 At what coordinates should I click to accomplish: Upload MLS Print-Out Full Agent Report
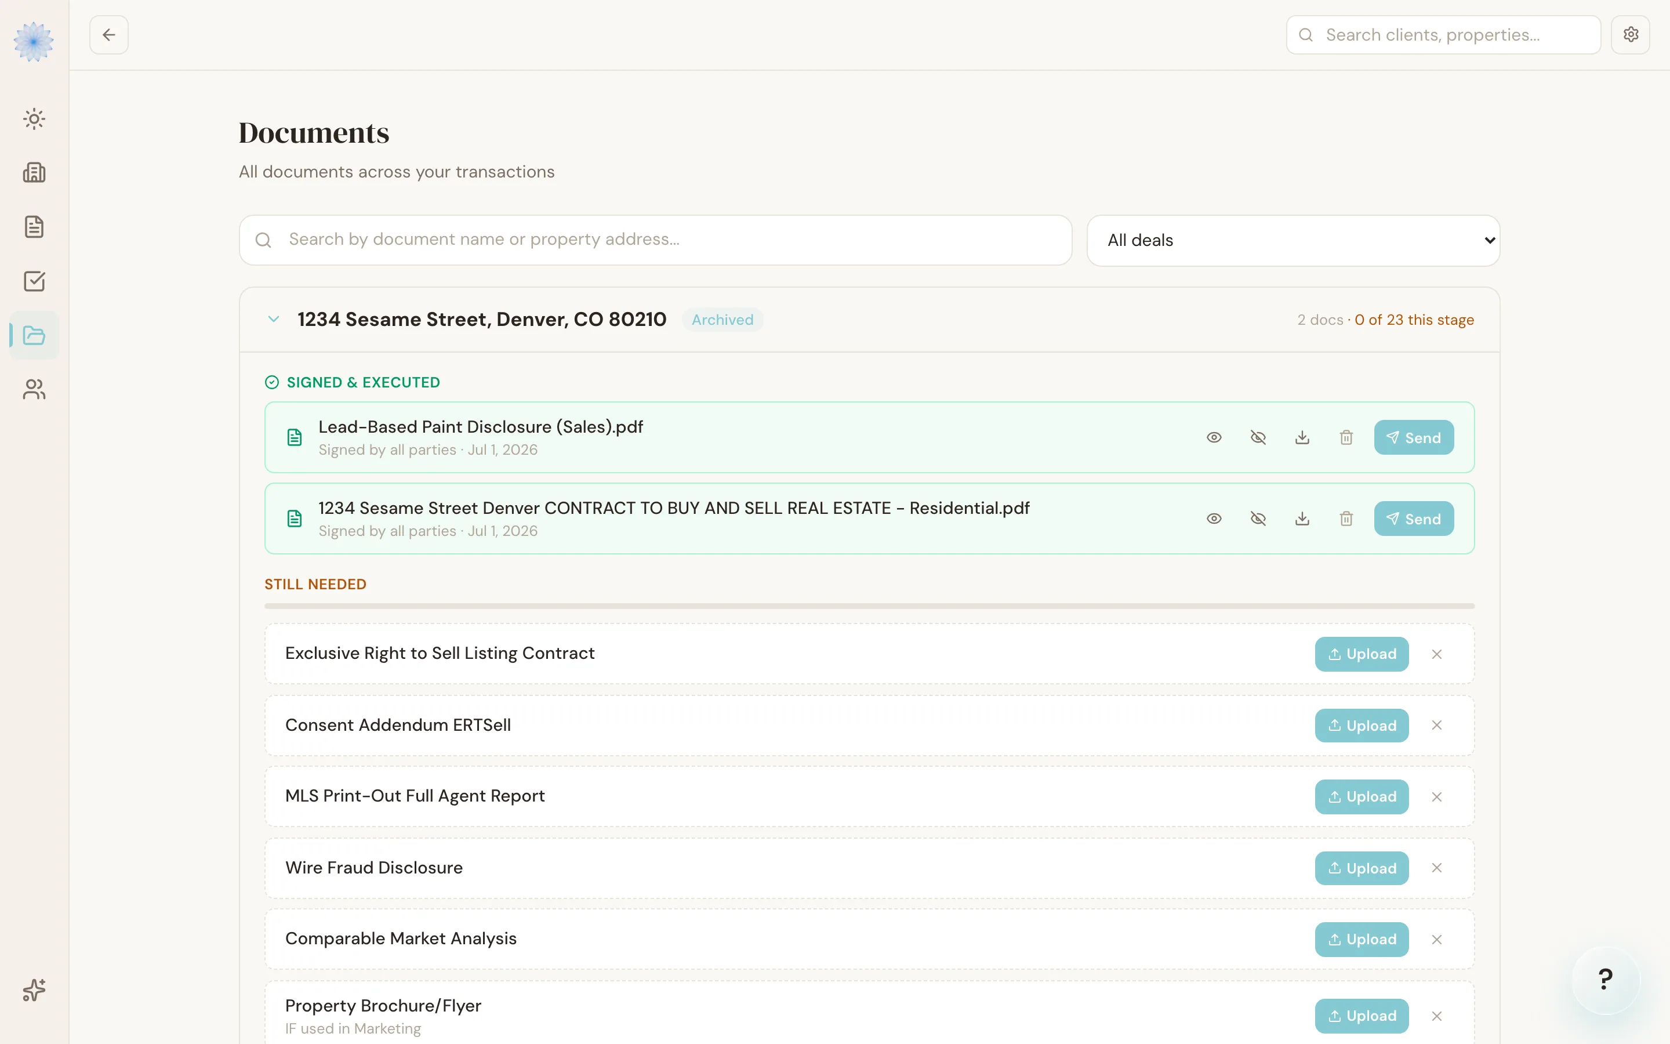point(1362,797)
